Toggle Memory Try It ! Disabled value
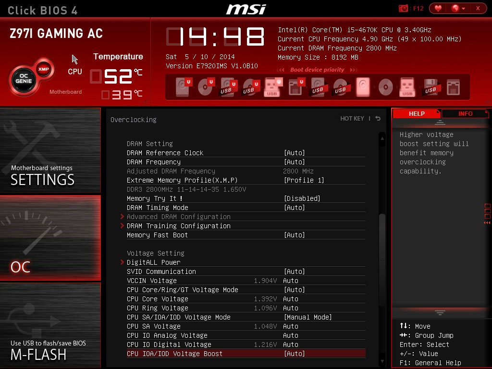Screen dimensions: 492x369 tap(302, 198)
